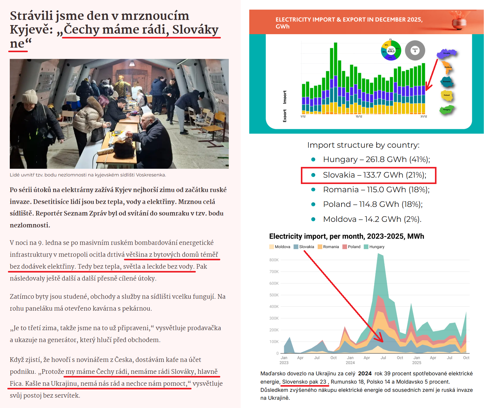Click the 'Import structure by country:' heading
Viewport: 493px width, 408px height.
click(x=363, y=145)
